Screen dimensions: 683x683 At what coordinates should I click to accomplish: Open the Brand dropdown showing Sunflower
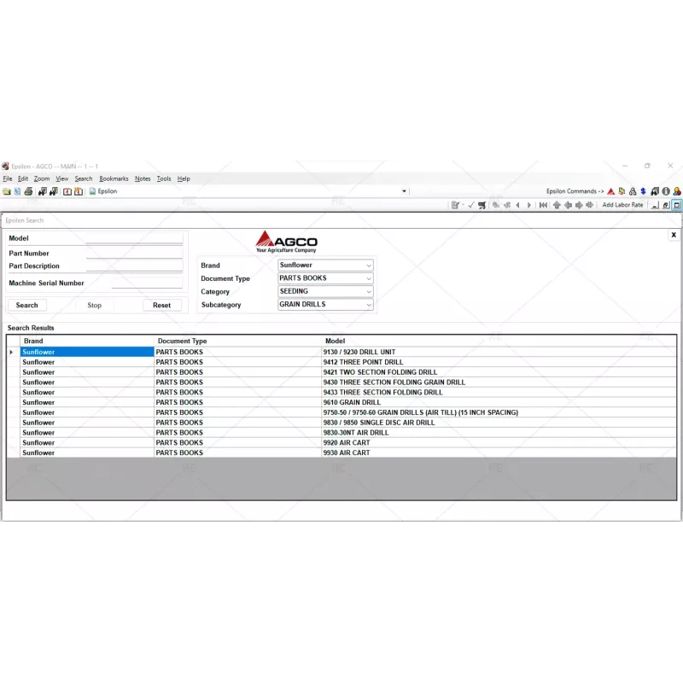coord(370,265)
